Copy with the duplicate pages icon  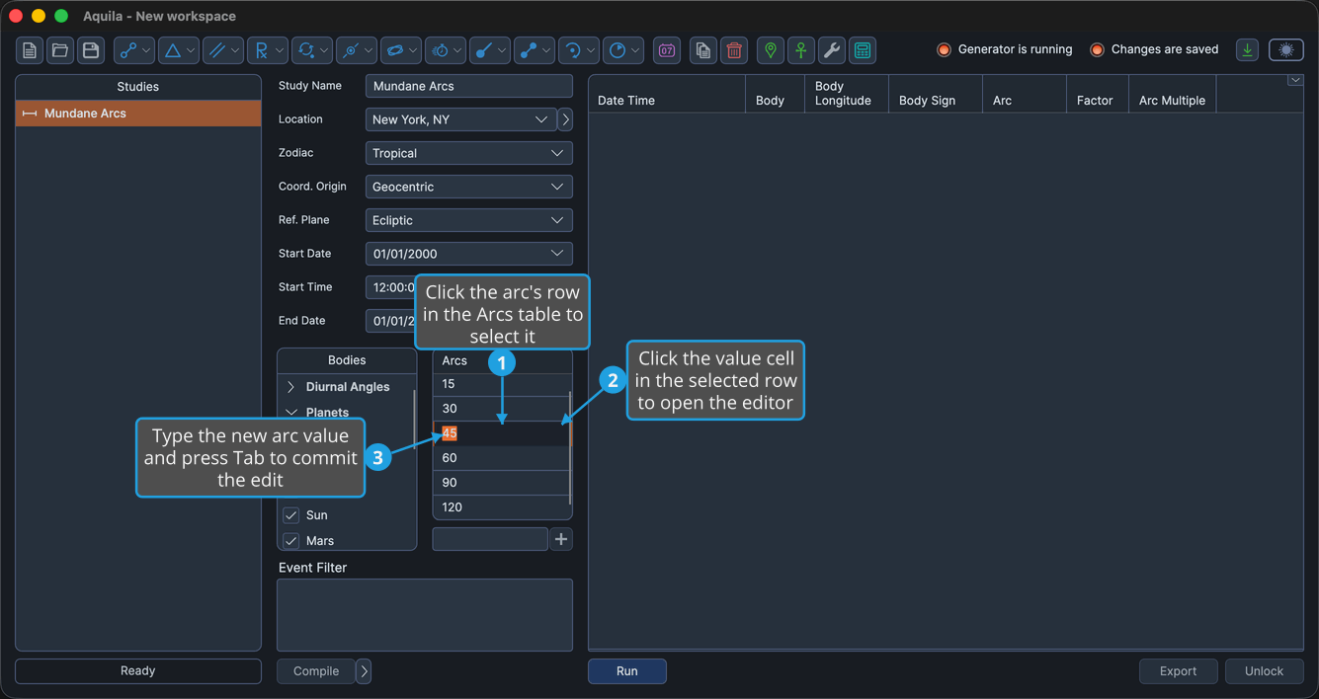click(x=703, y=50)
